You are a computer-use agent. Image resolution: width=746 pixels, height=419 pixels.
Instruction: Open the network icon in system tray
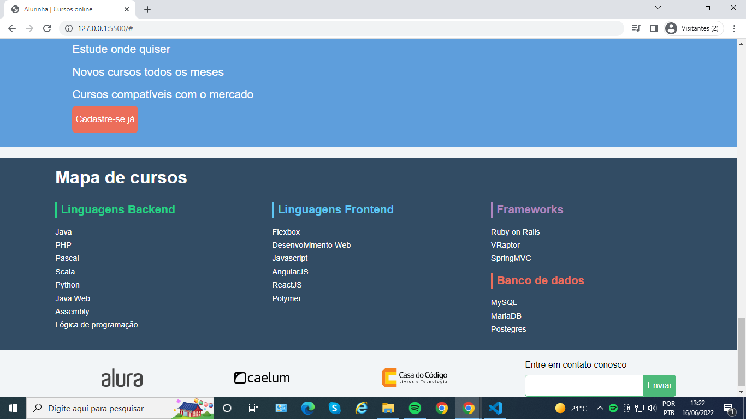click(640, 408)
